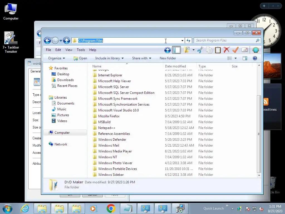This screenshot has width=285, height=214.
Task: Show hidden system tray icons arrow
Action: [232, 209]
